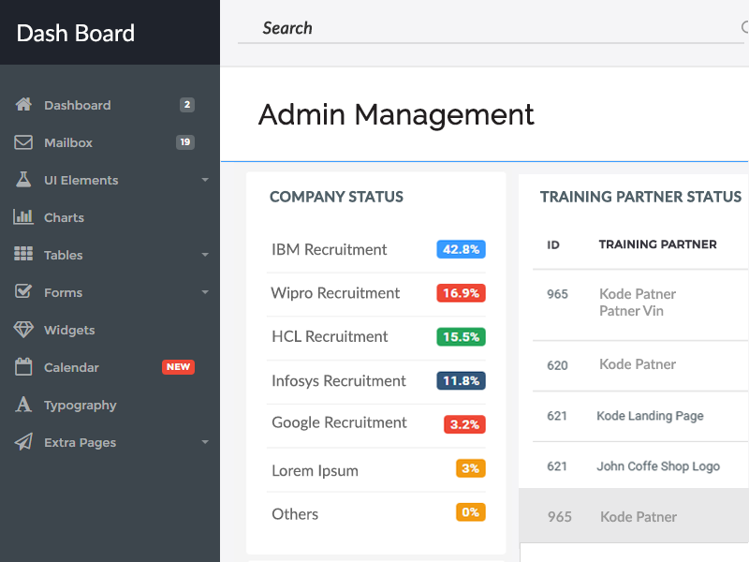Click the ID column header
The image size is (749, 562).
coord(553,245)
